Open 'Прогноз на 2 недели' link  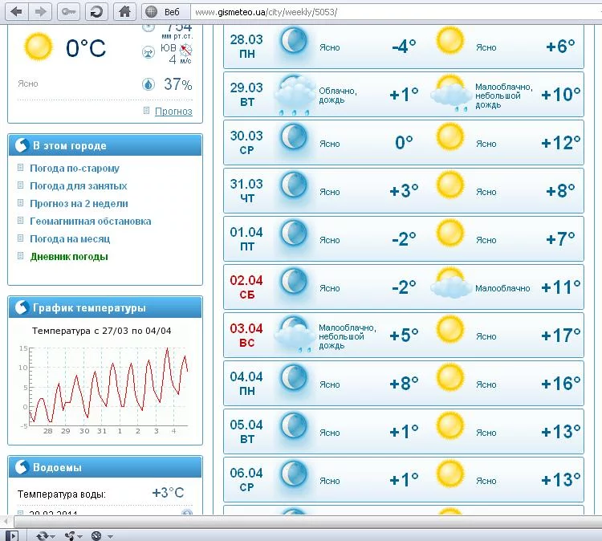79,204
